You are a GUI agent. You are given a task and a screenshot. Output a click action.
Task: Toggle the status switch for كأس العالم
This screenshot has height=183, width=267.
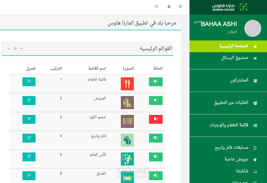[x=156, y=157]
